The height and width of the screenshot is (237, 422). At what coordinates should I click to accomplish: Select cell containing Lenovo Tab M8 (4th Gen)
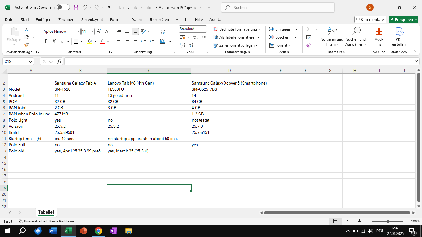click(149, 83)
